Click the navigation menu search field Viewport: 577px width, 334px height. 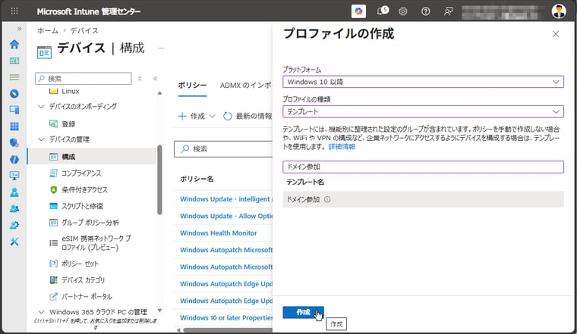pos(84,79)
